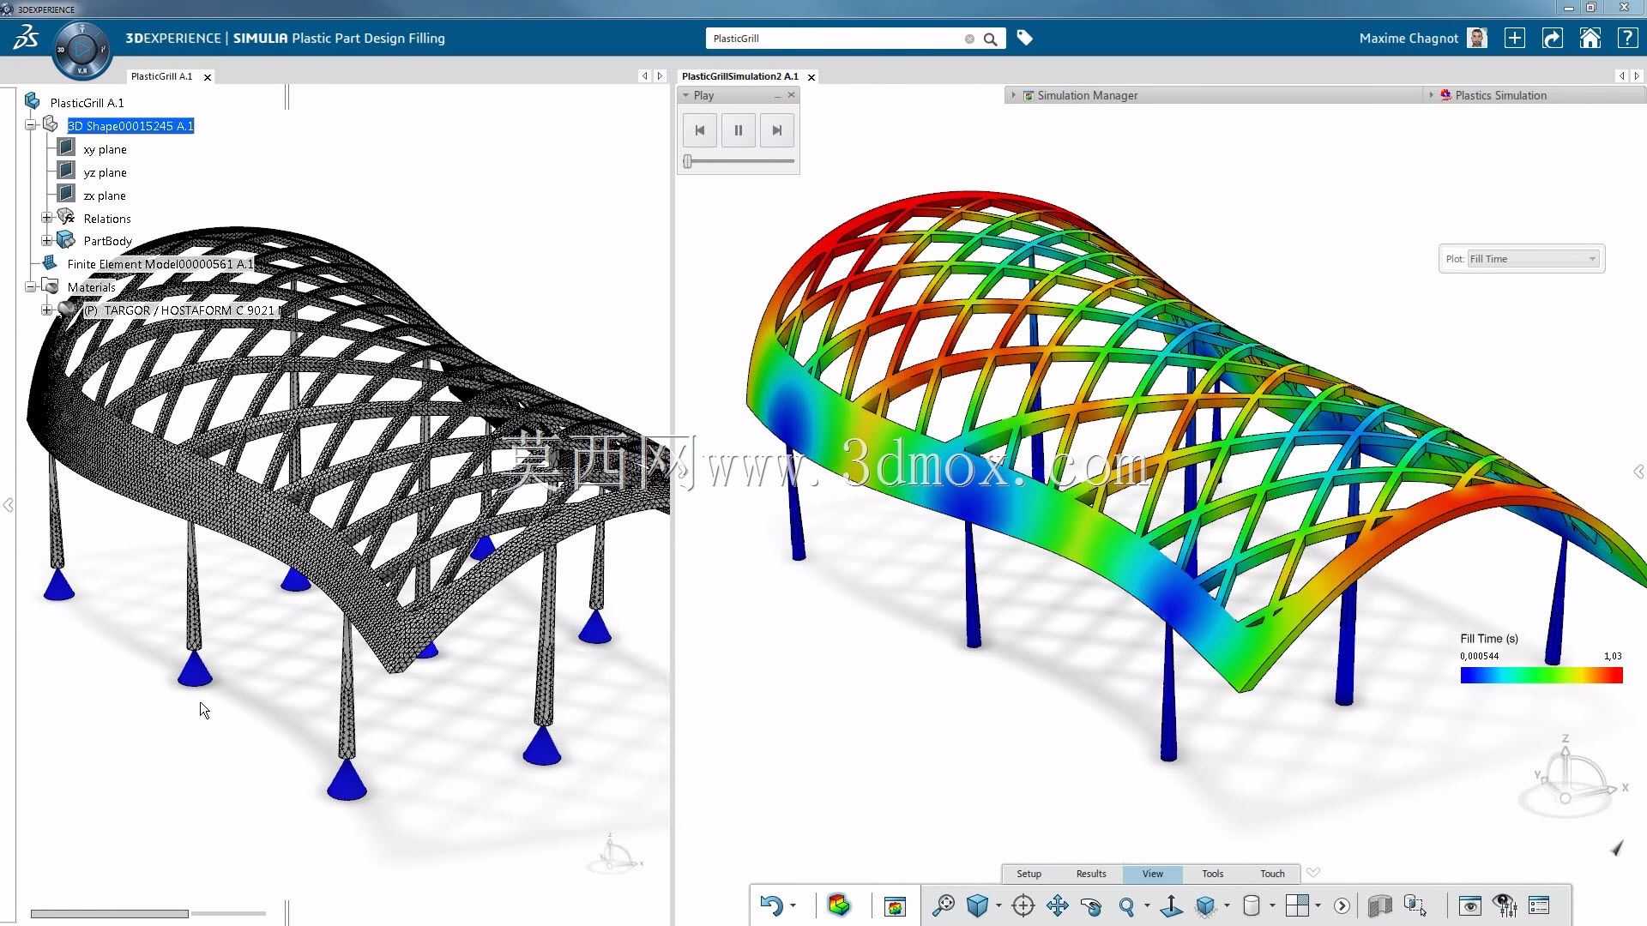Switch to the Setup tab
The image size is (1647, 926).
point(1029,874)
